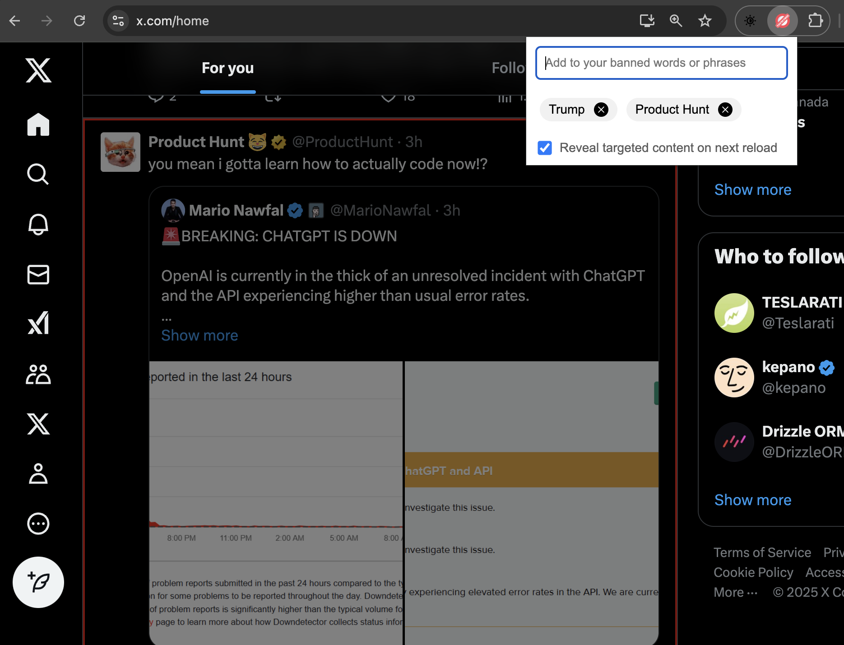Open Explore search icon in sidebar
Image resolution: width=844 pixels, height=645 pixels.
point(38,174)
